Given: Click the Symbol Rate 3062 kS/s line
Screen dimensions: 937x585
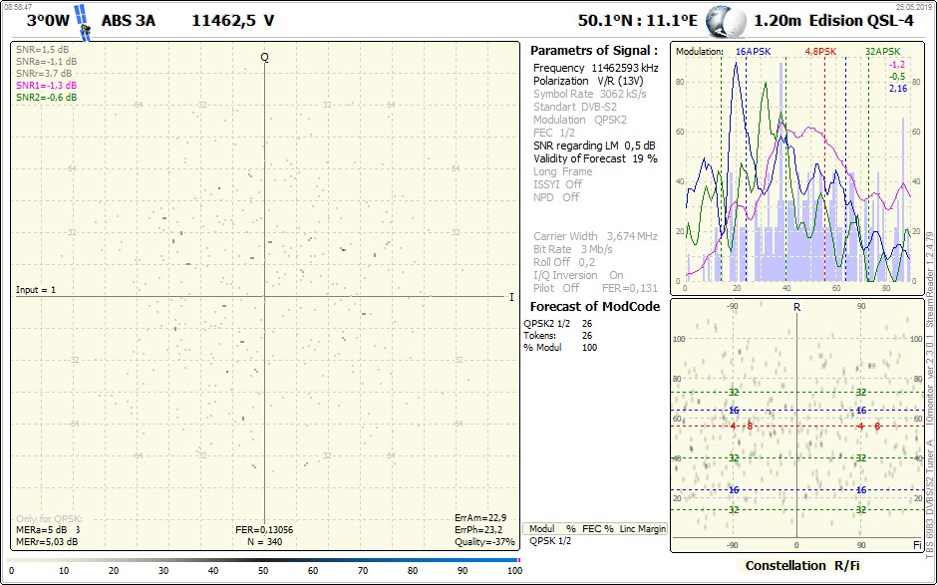Looking at the screenshot, I should tap(590, 94).
